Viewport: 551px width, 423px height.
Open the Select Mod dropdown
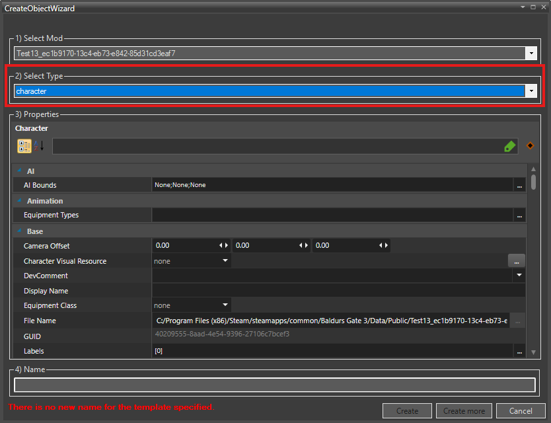pyautogui.click(x=531, y=54)
